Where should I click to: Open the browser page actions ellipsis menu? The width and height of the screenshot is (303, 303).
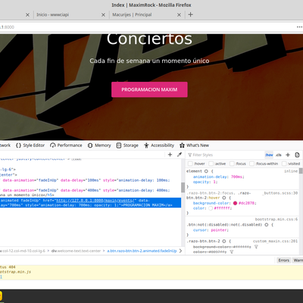coord(299,27)
